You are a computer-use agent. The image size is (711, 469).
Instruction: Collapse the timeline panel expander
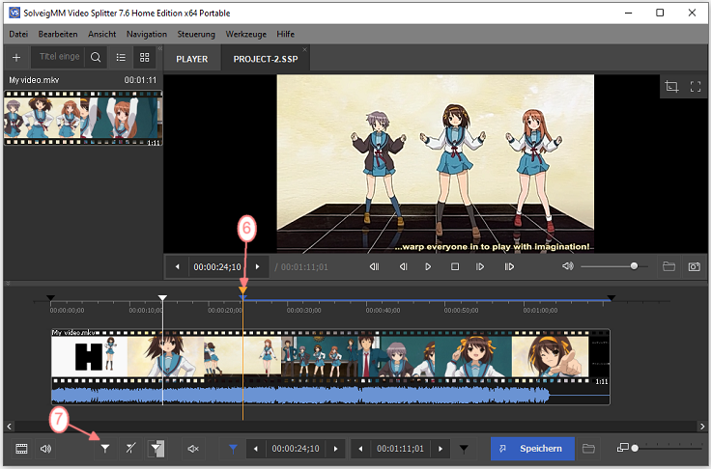pos(8,283)
